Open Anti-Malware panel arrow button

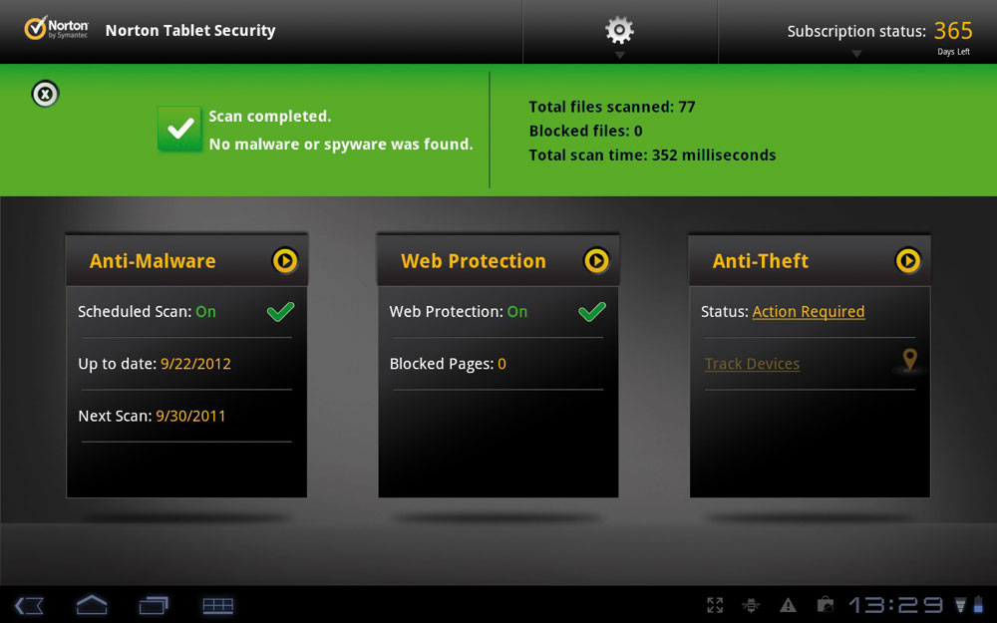coord(285,260)
